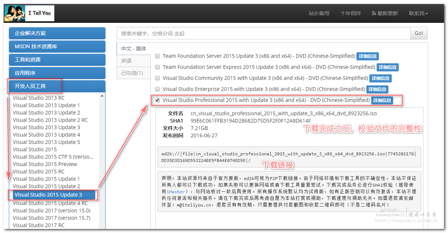Click the RSS icon beside 最新更新

(374, 13)
